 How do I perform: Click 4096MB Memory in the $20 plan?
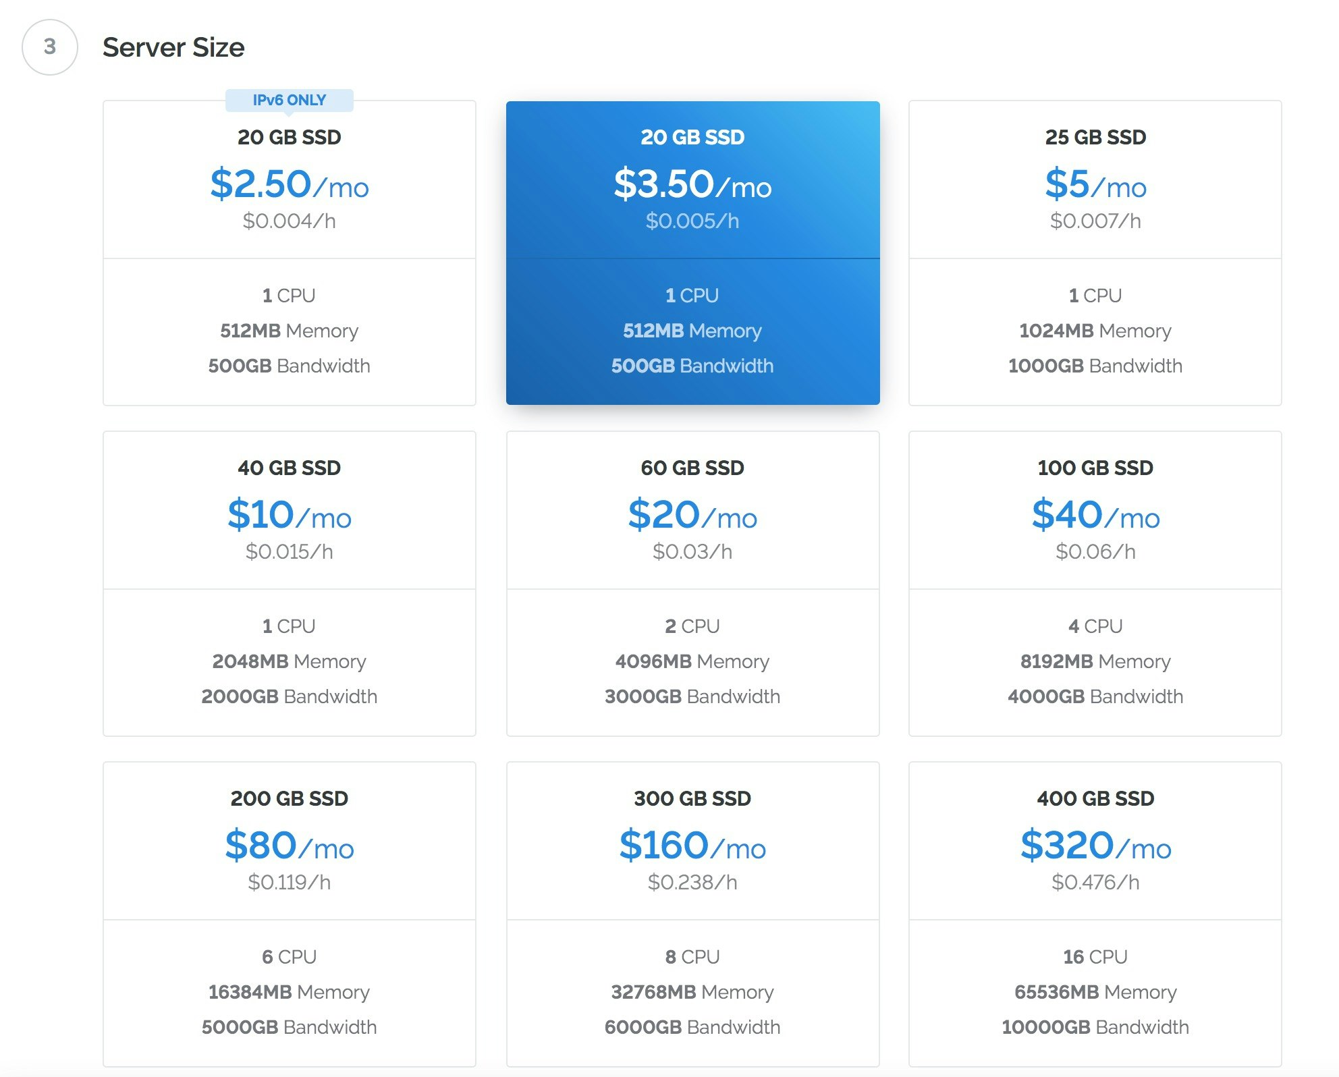coord(692,661)
